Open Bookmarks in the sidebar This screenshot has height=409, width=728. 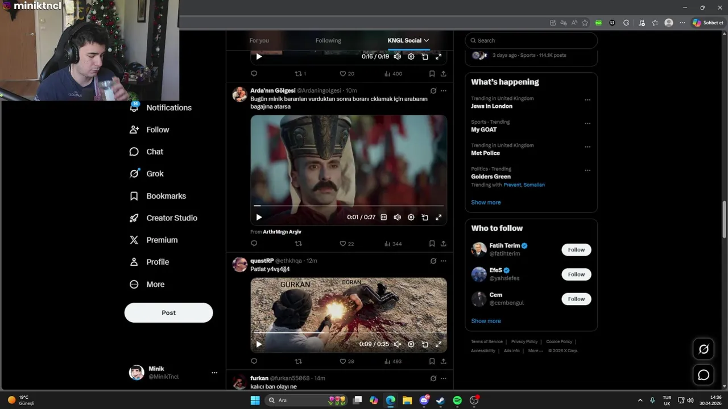tap(158, 196)
